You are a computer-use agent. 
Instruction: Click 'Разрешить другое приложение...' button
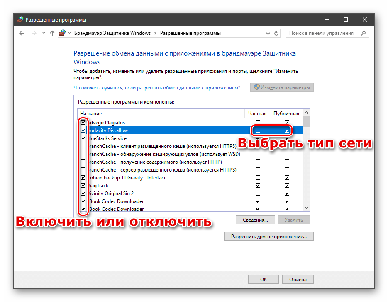pos(268,237)
